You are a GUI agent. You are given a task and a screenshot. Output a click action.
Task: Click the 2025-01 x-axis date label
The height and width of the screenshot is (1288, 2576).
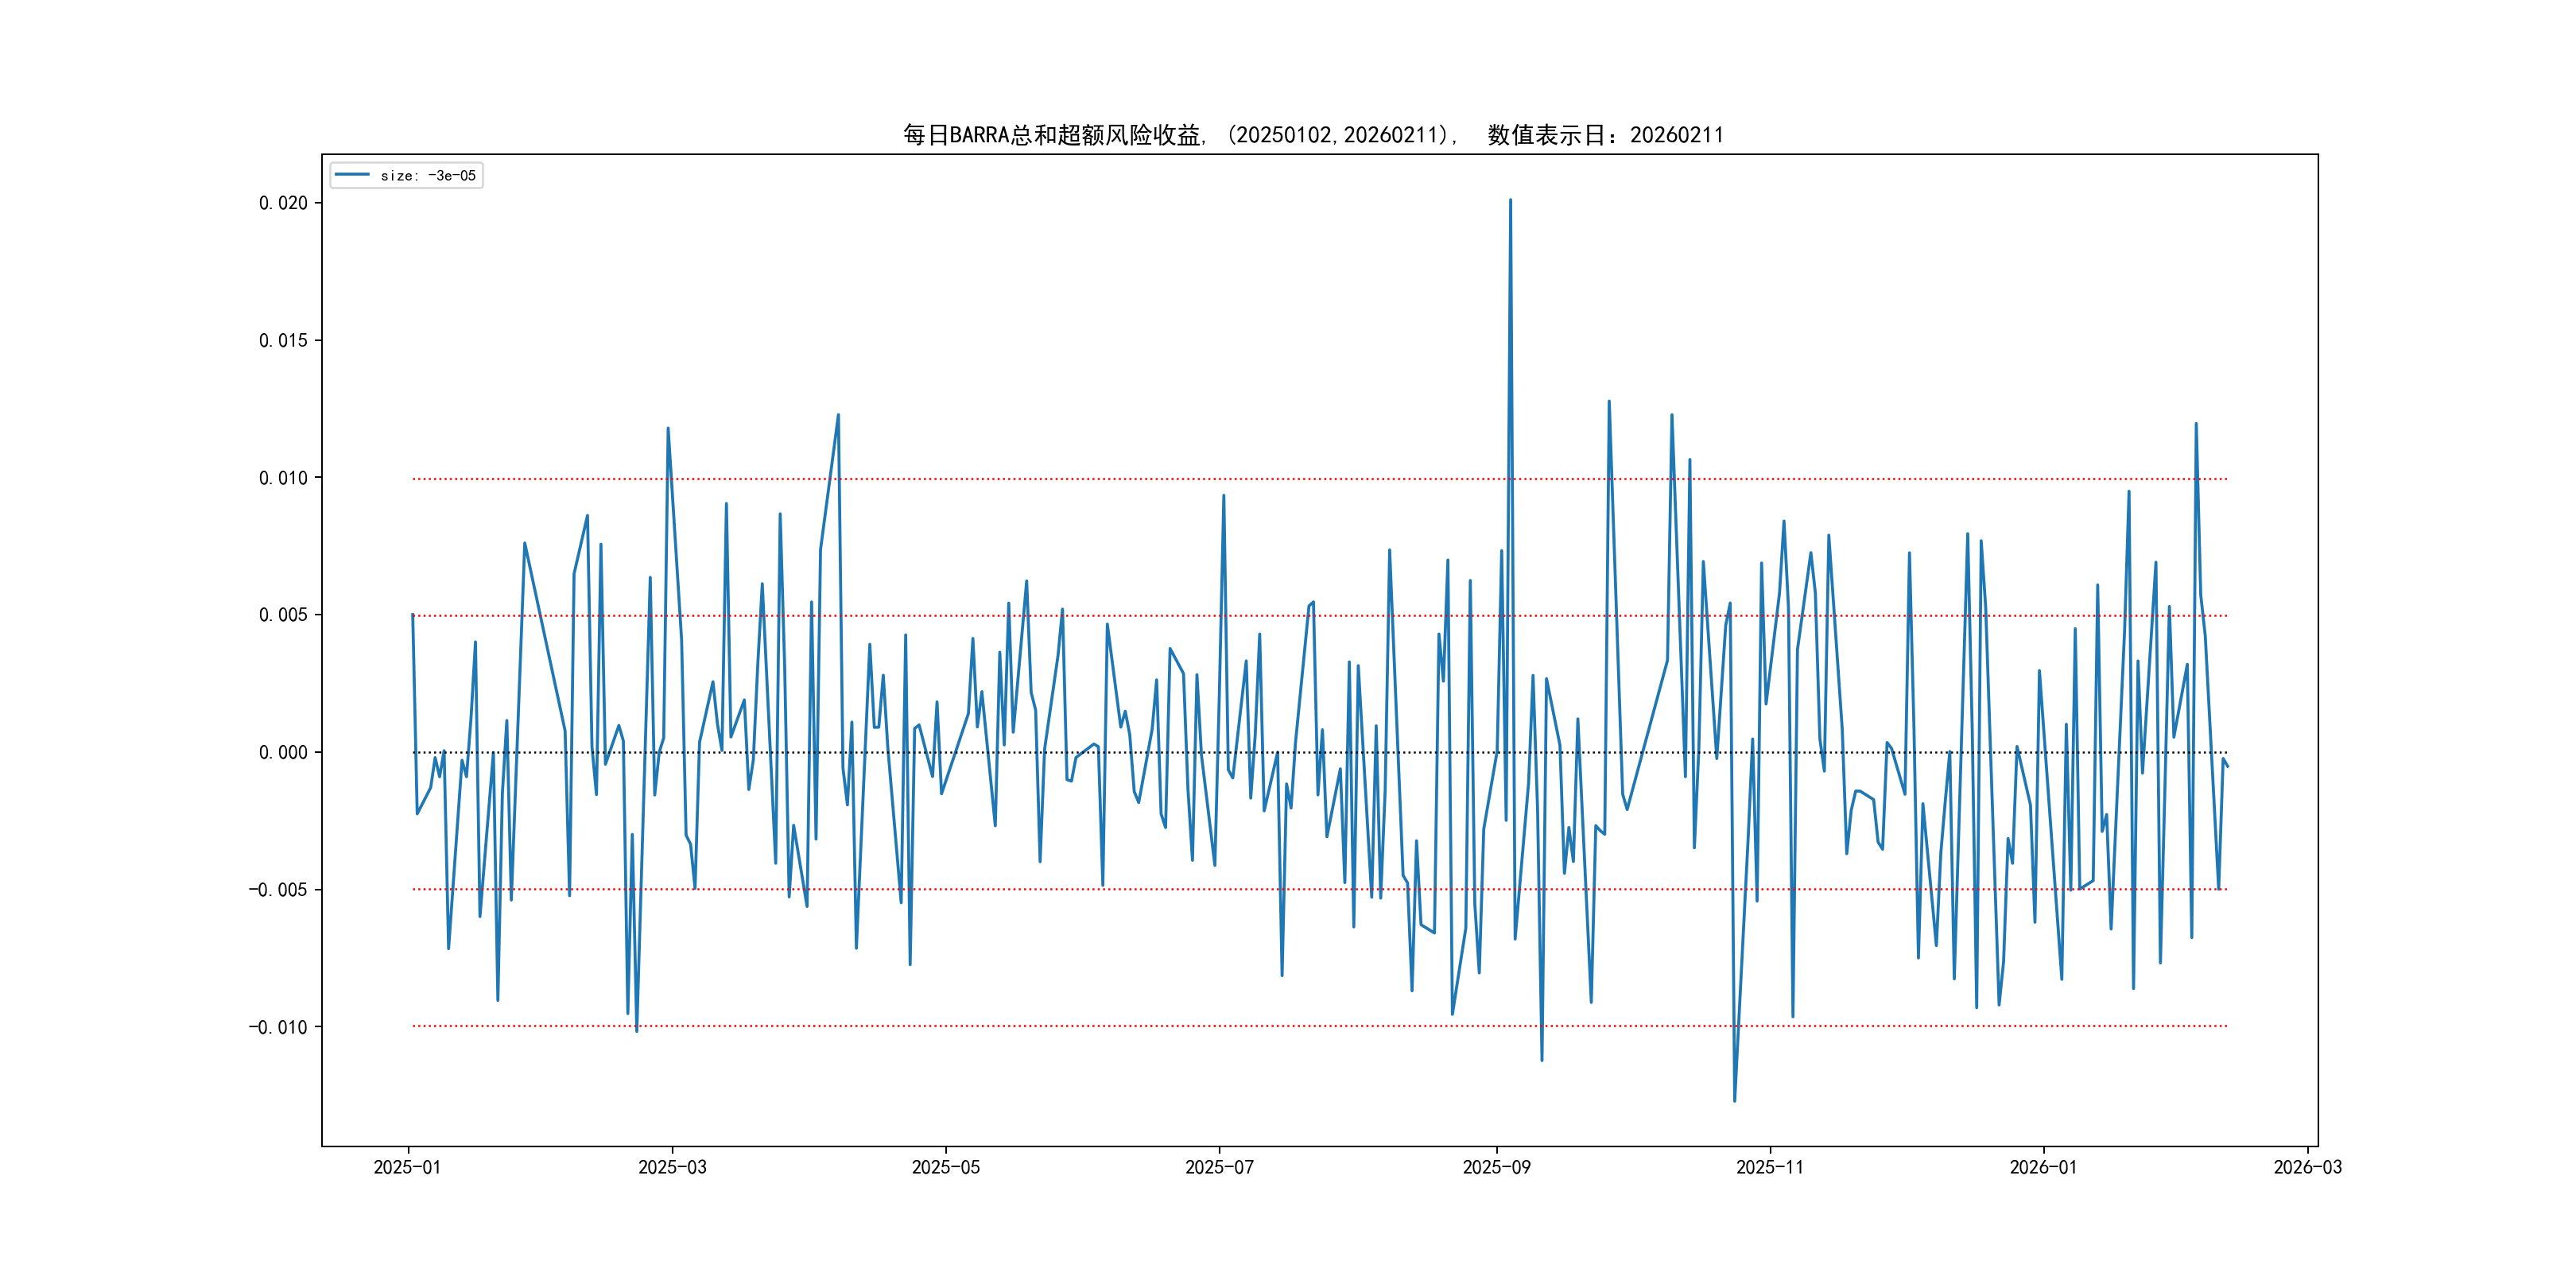click(x=407, y=1167)
